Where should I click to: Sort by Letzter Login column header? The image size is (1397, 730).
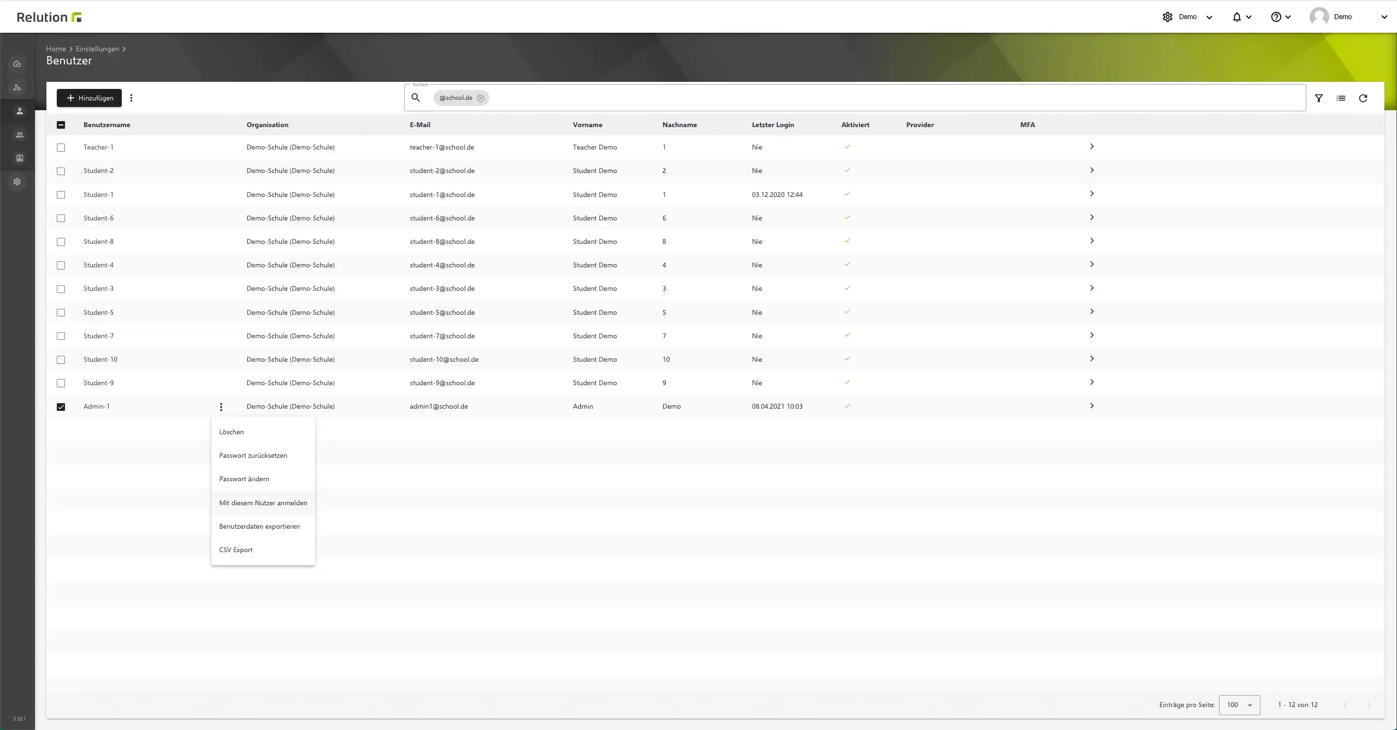pos(773,125)
